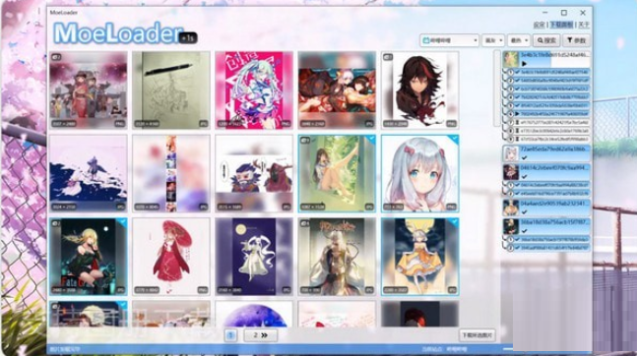
Task: Deselect the yellow dress moon girl checkmark
Action: [454, 223]
